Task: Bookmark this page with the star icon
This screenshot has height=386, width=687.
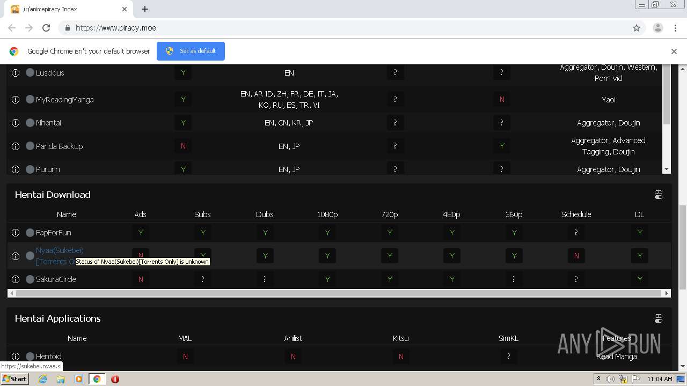Action: (x=637, y=28)
